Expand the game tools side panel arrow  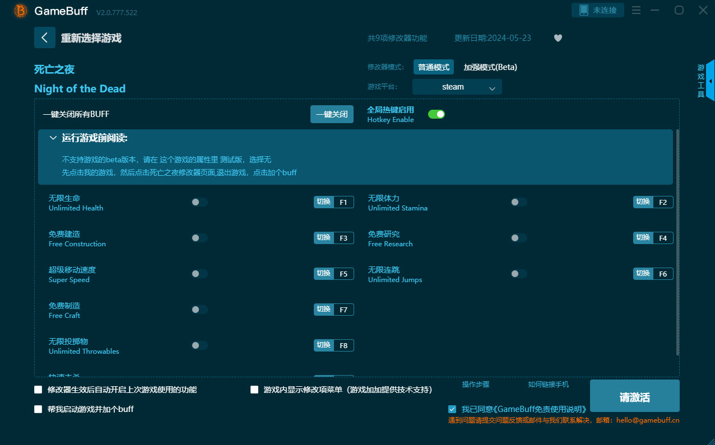pos(711,81)
